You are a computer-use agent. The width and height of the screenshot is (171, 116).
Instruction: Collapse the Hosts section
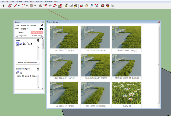coord(38,41)
